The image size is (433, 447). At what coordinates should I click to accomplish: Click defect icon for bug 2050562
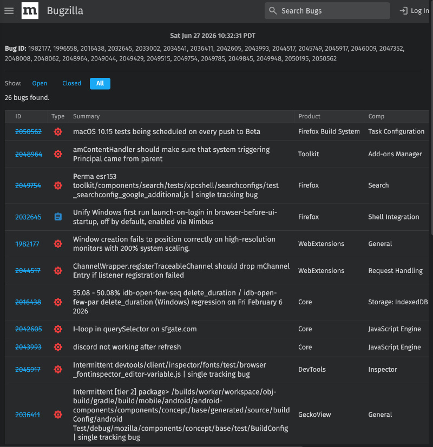coord(58,131)
